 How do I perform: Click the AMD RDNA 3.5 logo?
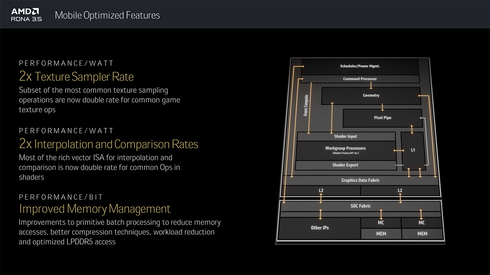[26, 15]
